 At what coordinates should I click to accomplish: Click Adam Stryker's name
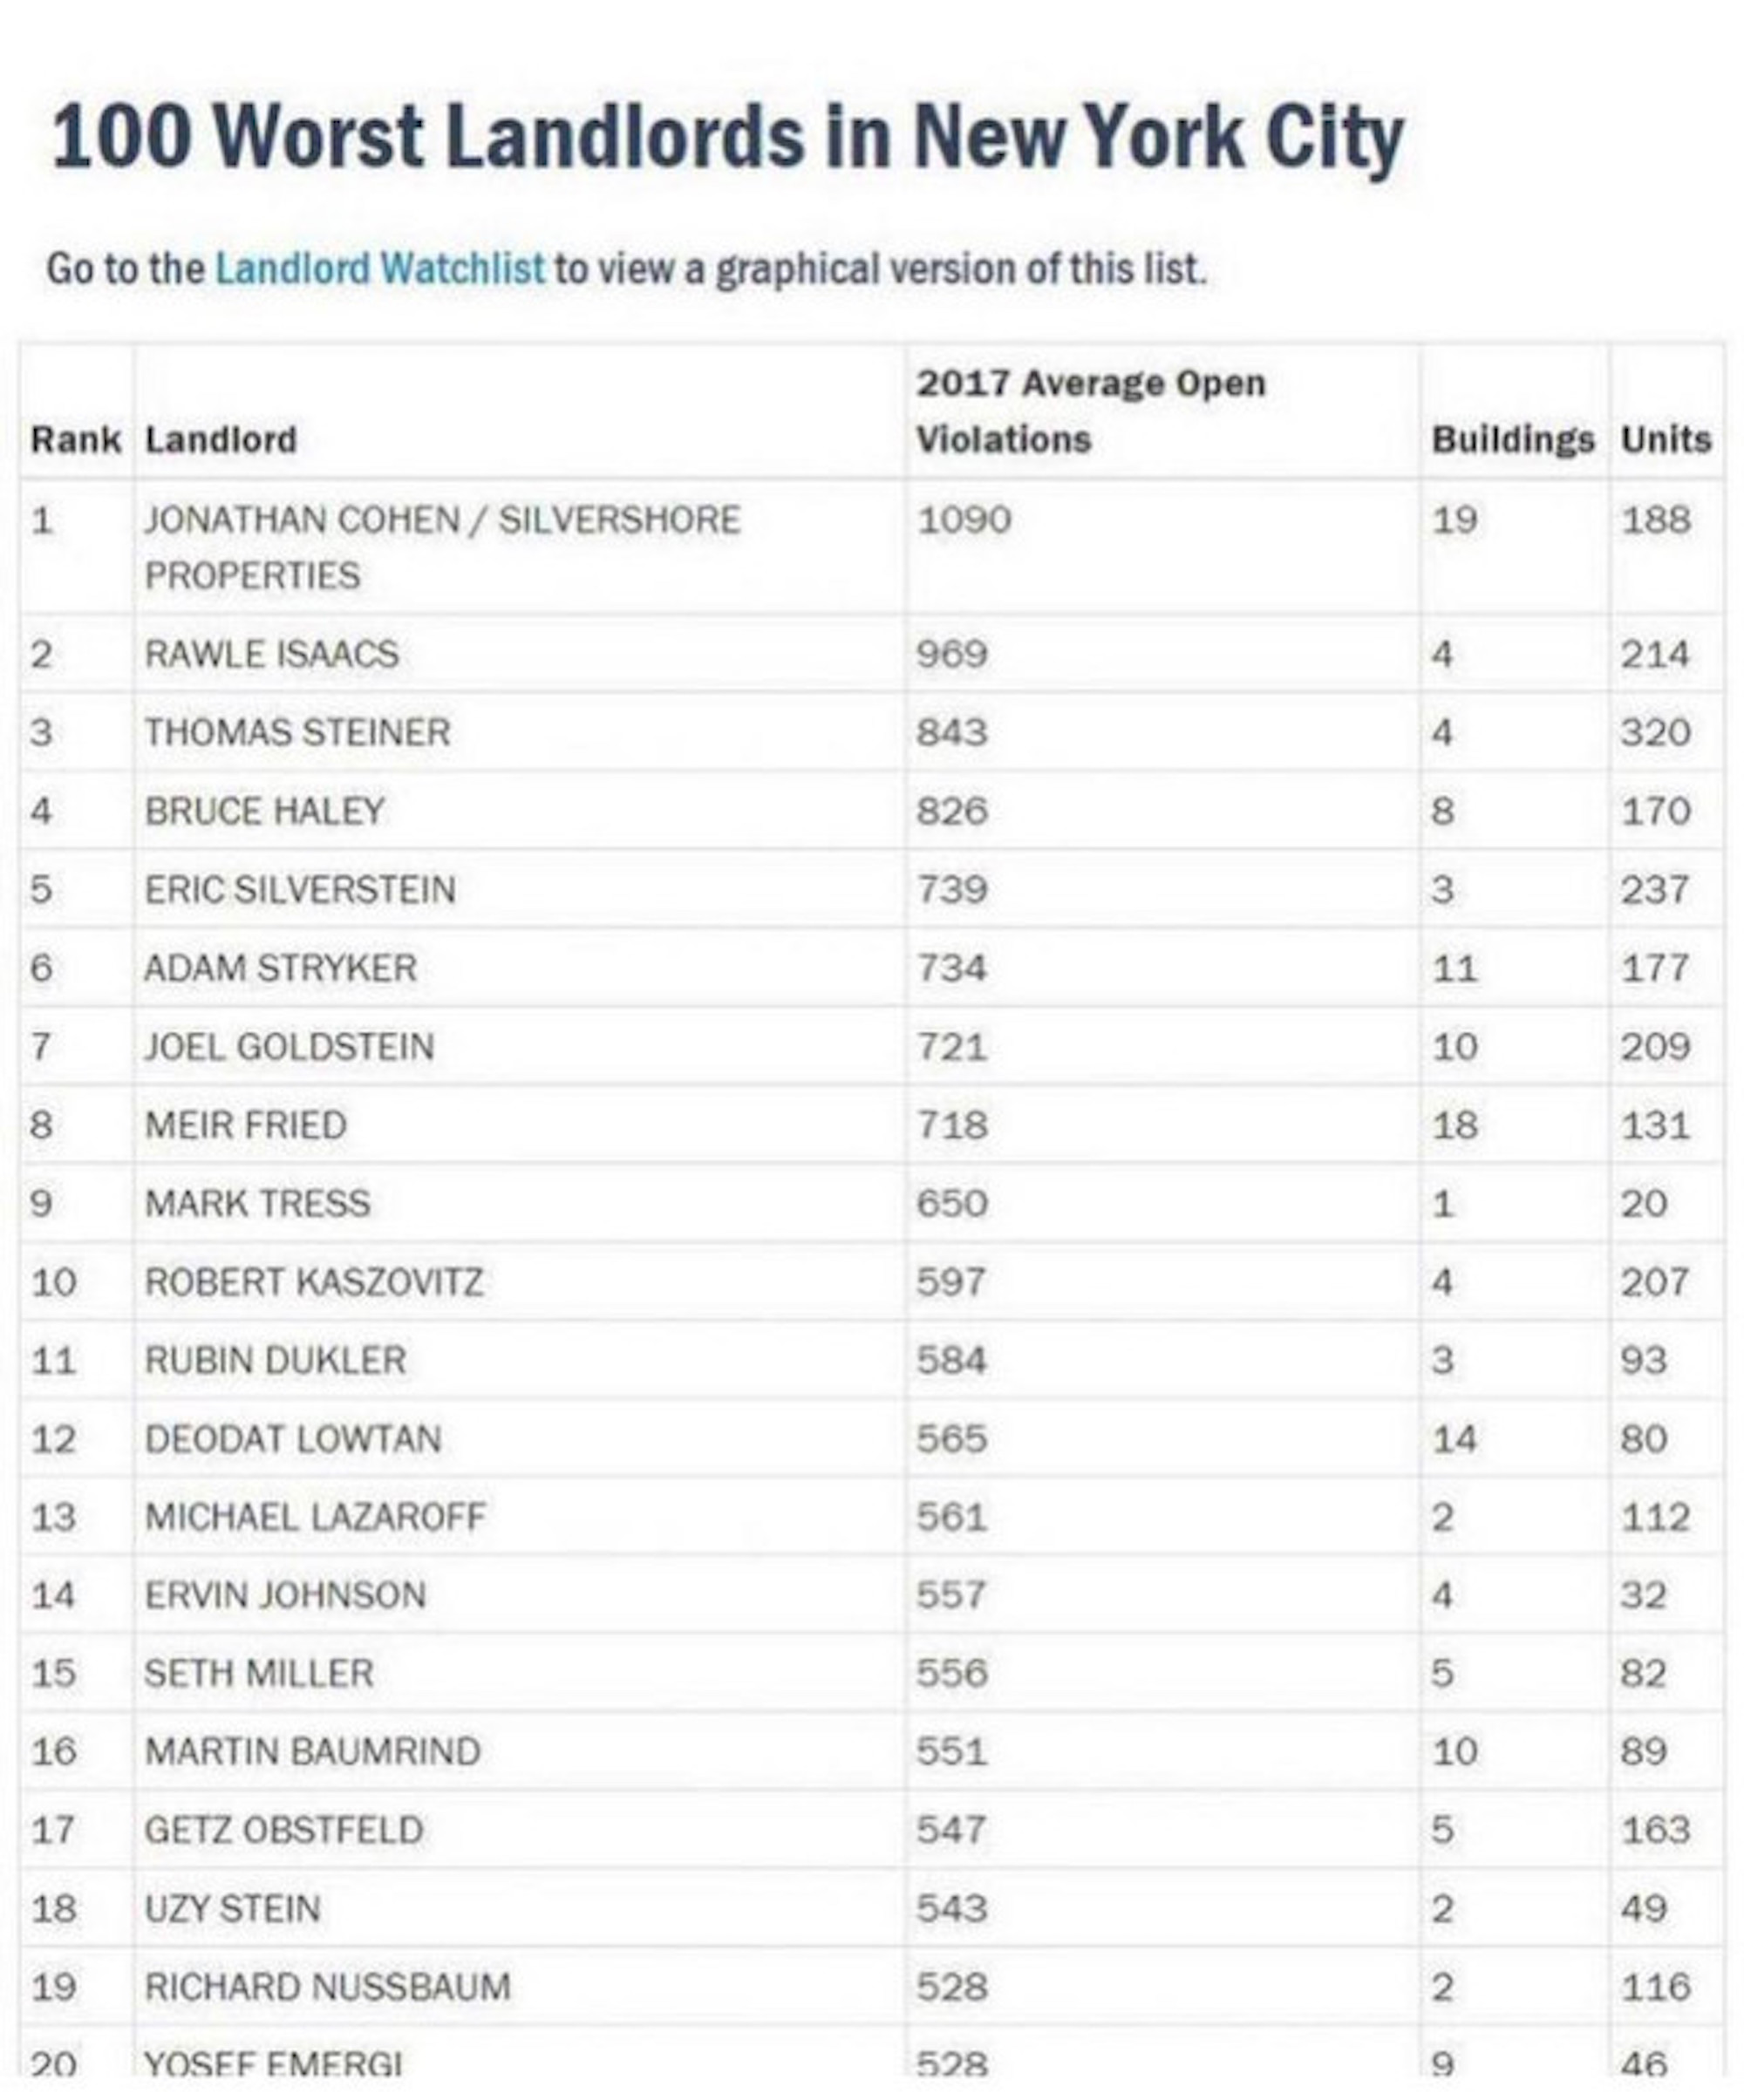tap(280, 968)
